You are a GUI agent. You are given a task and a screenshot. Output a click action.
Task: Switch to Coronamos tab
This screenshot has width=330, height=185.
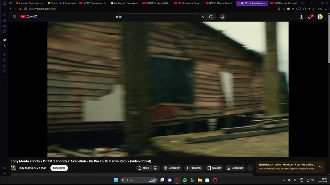(93, 3)
